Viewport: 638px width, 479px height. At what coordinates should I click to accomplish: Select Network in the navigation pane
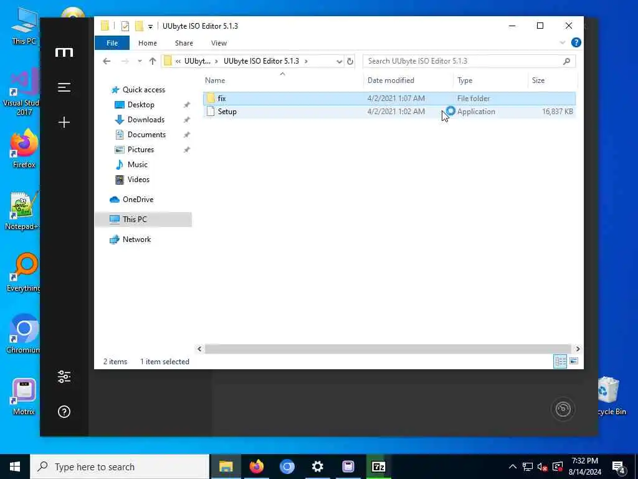136,239
